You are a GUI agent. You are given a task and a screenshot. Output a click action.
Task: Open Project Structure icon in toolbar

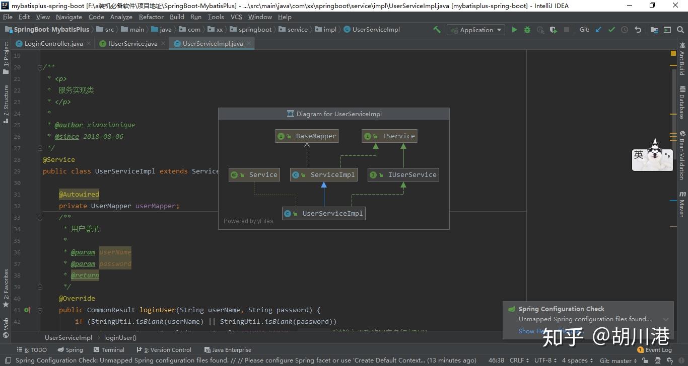pos(654,30)
